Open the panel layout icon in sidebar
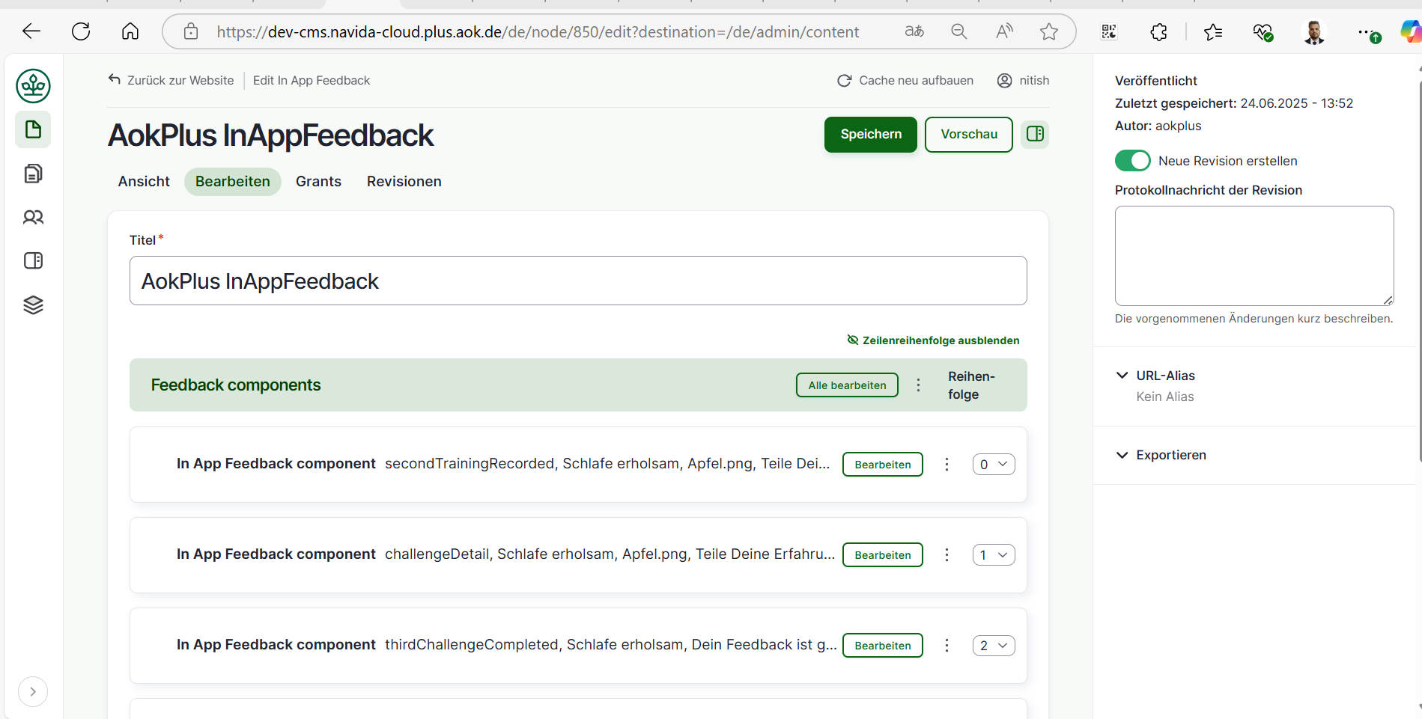The image size is (1422, 719). pyautogui.click(x=34, y=260)
